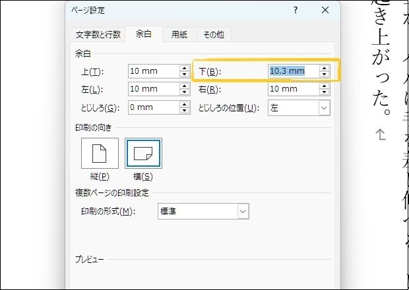Select 横(S) landscape orientation icon
409x290 pixels.
[x=143, y=153]
